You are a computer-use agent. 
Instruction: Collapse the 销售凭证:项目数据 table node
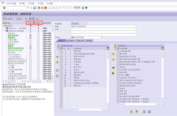[5, 31]
